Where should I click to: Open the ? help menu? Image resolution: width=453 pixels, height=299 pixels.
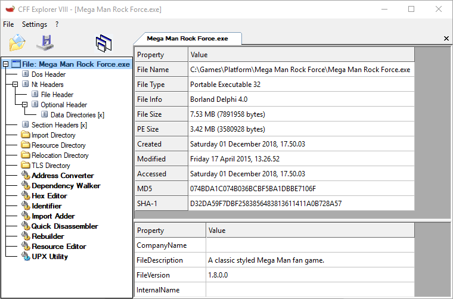pos(57,24)
